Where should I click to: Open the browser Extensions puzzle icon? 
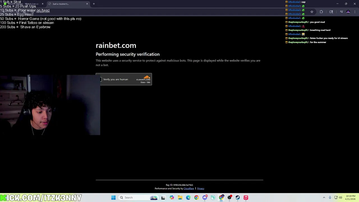(321, 12)
